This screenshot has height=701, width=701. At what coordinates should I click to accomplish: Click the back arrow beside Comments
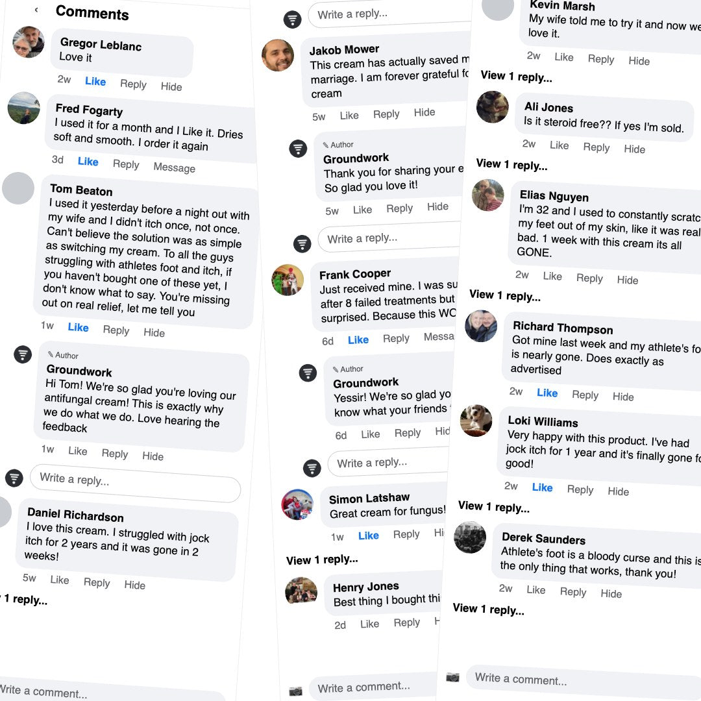pos(36,10)
